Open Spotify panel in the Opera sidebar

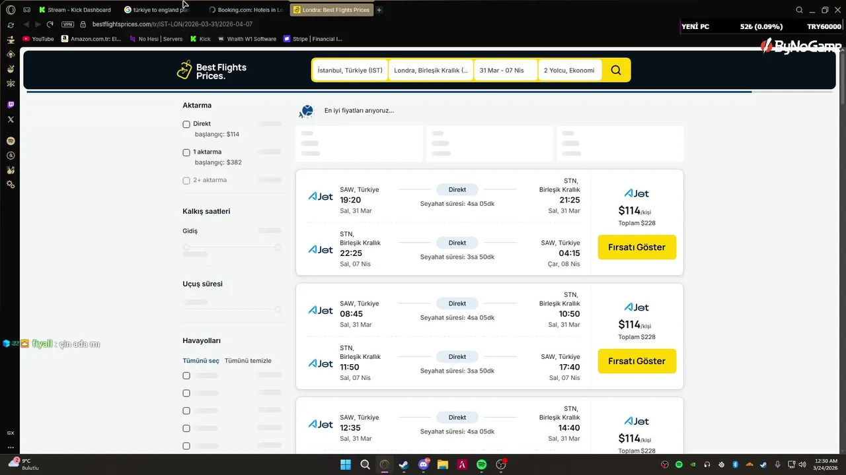click(x=11, y=141)
